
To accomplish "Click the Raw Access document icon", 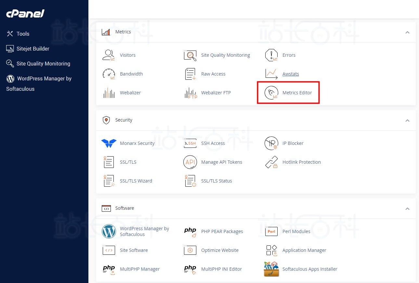I will 190,74.
